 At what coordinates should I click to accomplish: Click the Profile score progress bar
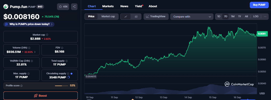[61, 86]
